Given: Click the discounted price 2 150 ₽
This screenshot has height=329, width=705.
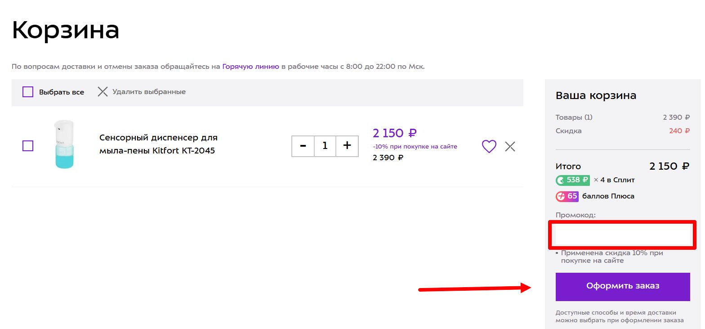Looking at the screenshot, I should click(394, 133).
